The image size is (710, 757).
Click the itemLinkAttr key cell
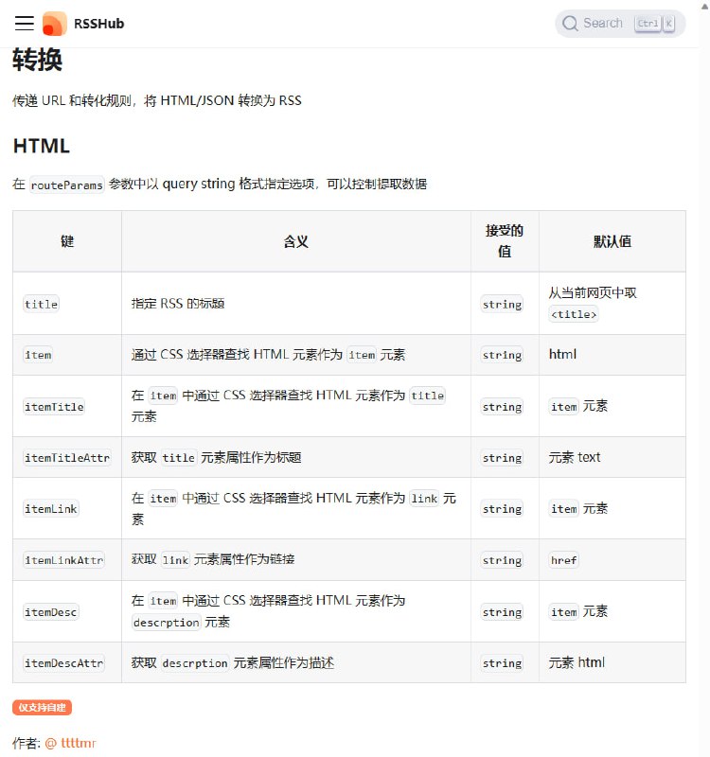point(63,560)
